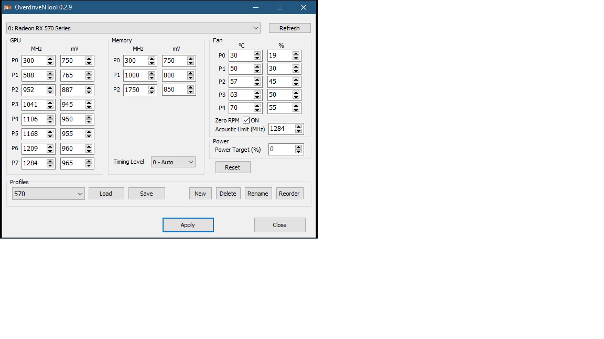This screenshot has height=339, width=604.
Task: Click the Rename profile button
Action: pos(258,194)
